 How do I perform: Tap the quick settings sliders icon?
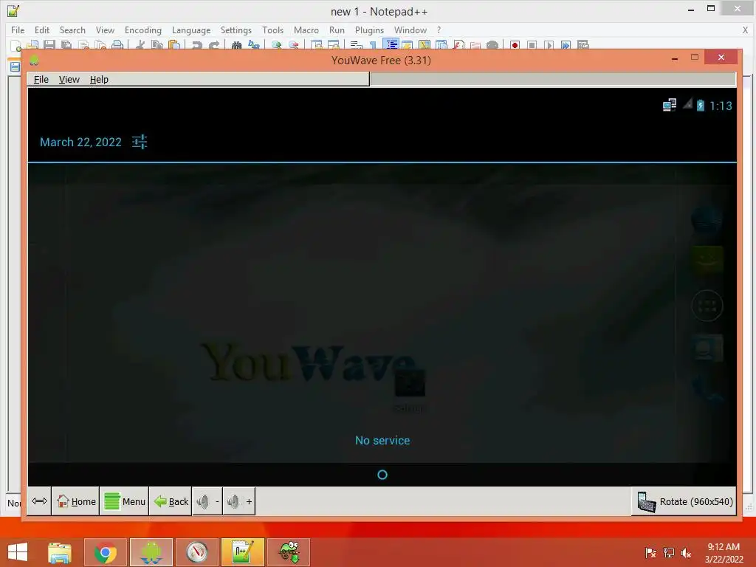[x=140, y=142]
